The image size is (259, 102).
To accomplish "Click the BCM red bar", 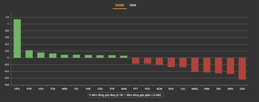I will [x=159, y=61].
